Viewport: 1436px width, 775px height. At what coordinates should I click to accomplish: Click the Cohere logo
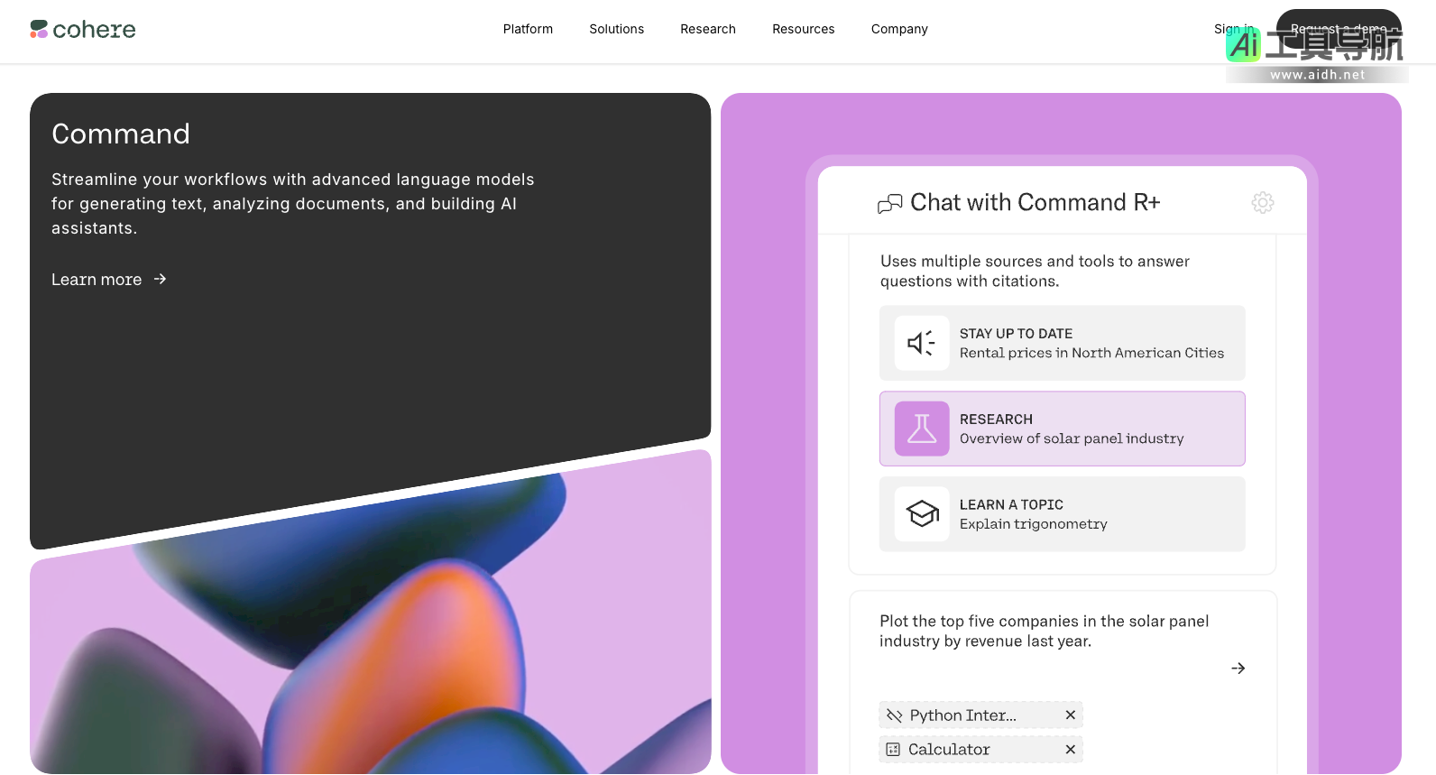point(83,30)
